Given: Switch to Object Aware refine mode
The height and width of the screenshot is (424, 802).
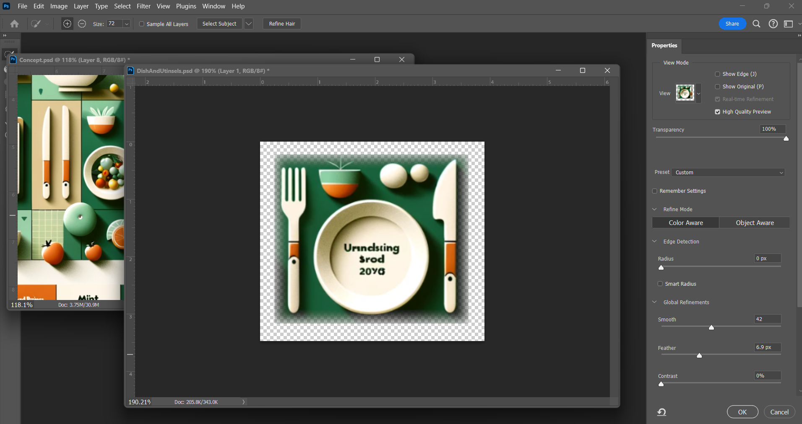Looking at the screenshot, I should pyautogui.click(x=755, y=222).
